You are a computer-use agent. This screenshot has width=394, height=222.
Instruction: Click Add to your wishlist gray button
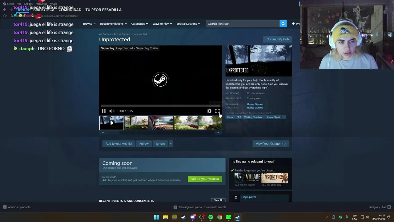[119, 144]
